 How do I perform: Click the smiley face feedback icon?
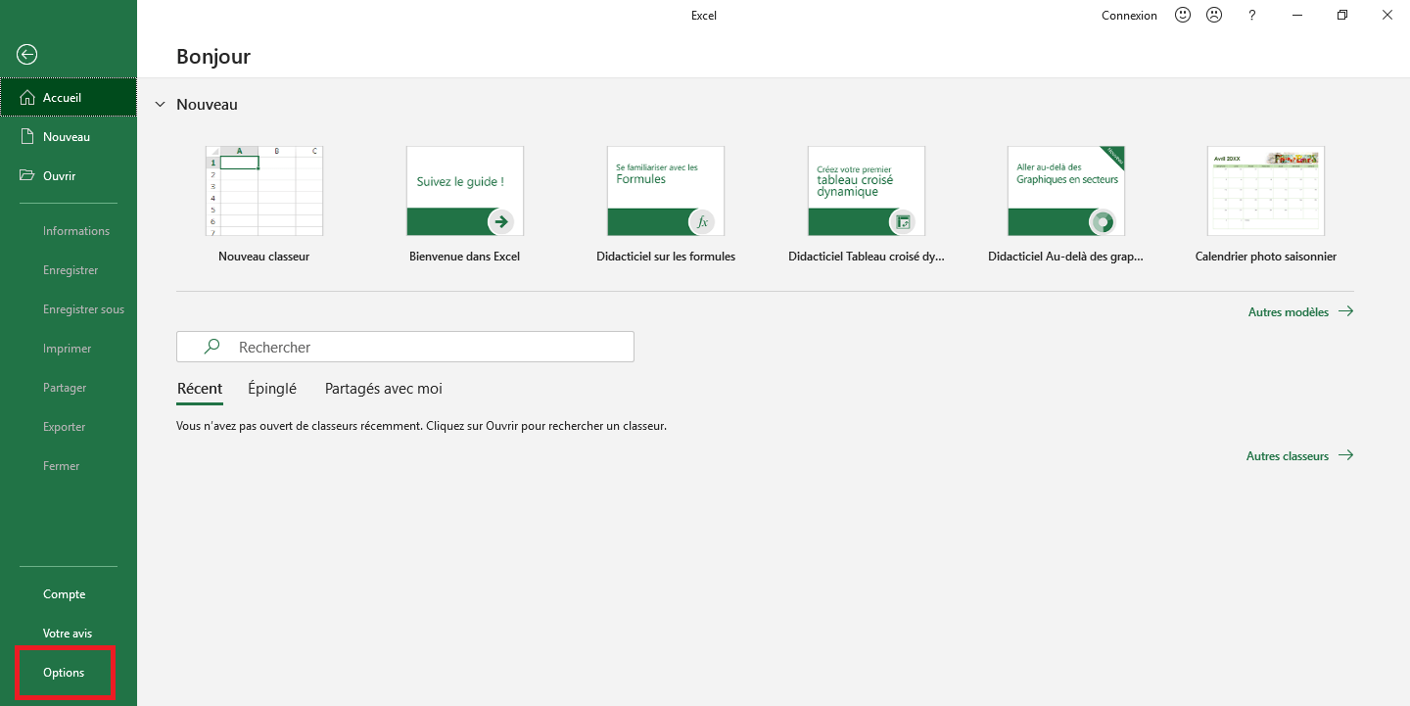coord(1183,15)
